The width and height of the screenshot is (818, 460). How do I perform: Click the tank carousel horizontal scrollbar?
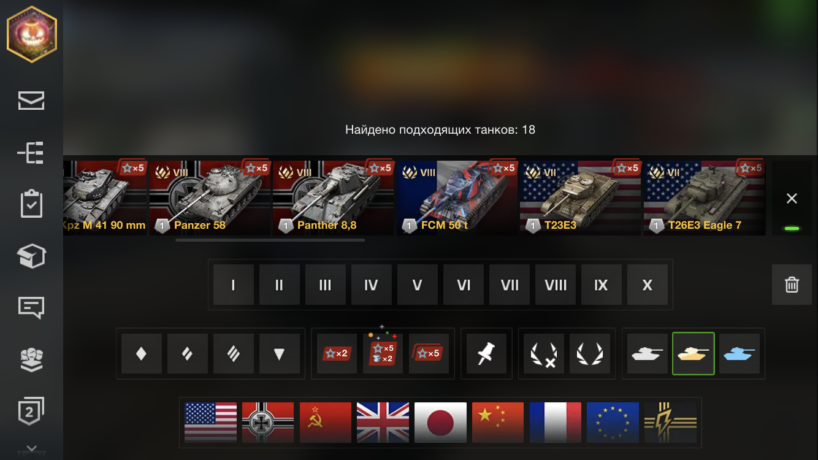point(270,240)
